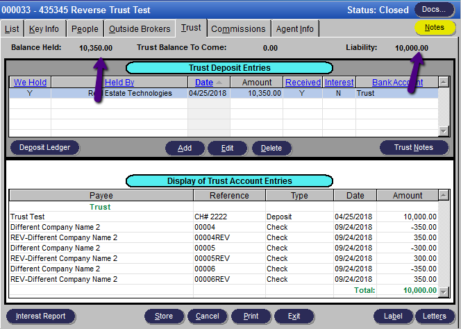The height and width of the screenshot is (329, 461).
Task: Add a new trust deposit entry
Action: point(185,148)
